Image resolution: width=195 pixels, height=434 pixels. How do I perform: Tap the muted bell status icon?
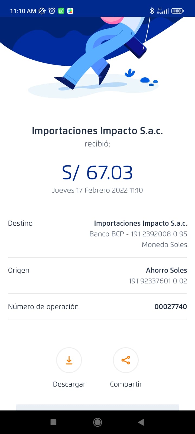[x=42, y=11]
